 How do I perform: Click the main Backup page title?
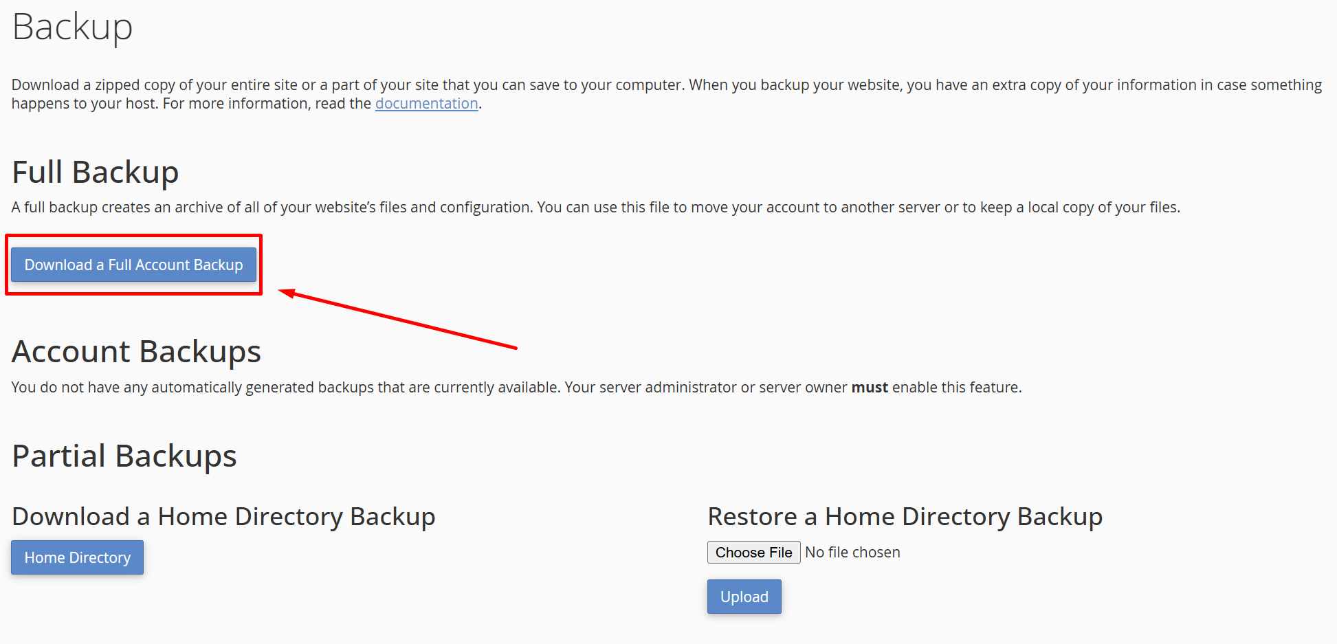click(72, 27)
